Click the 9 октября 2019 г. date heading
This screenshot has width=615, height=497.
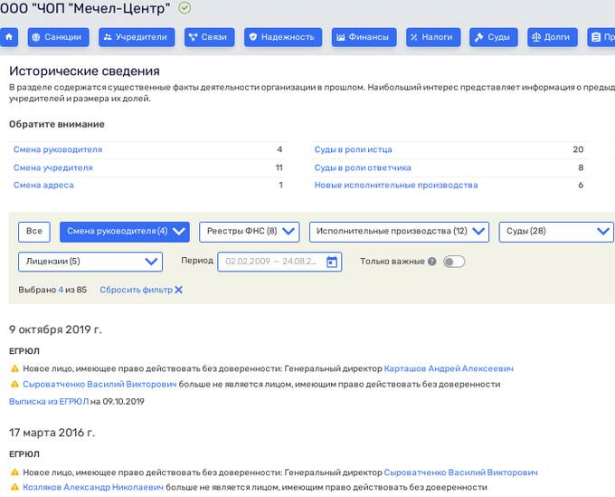pos(55,330)
